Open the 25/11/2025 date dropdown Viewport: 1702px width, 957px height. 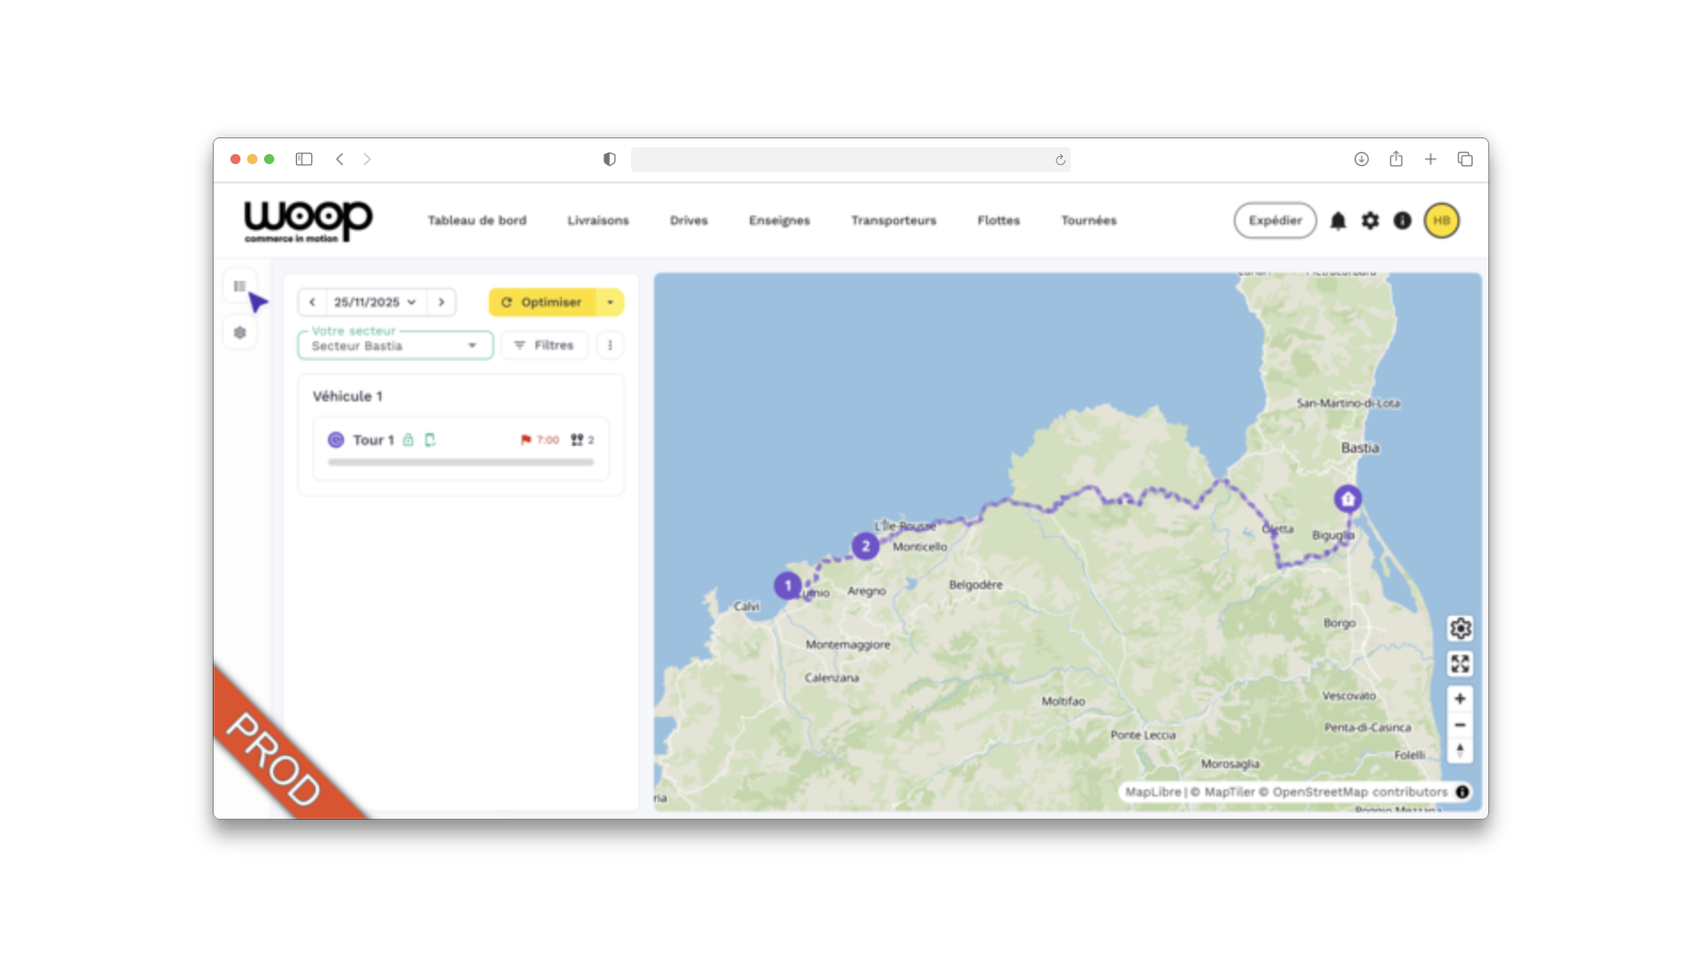(375, 302)
